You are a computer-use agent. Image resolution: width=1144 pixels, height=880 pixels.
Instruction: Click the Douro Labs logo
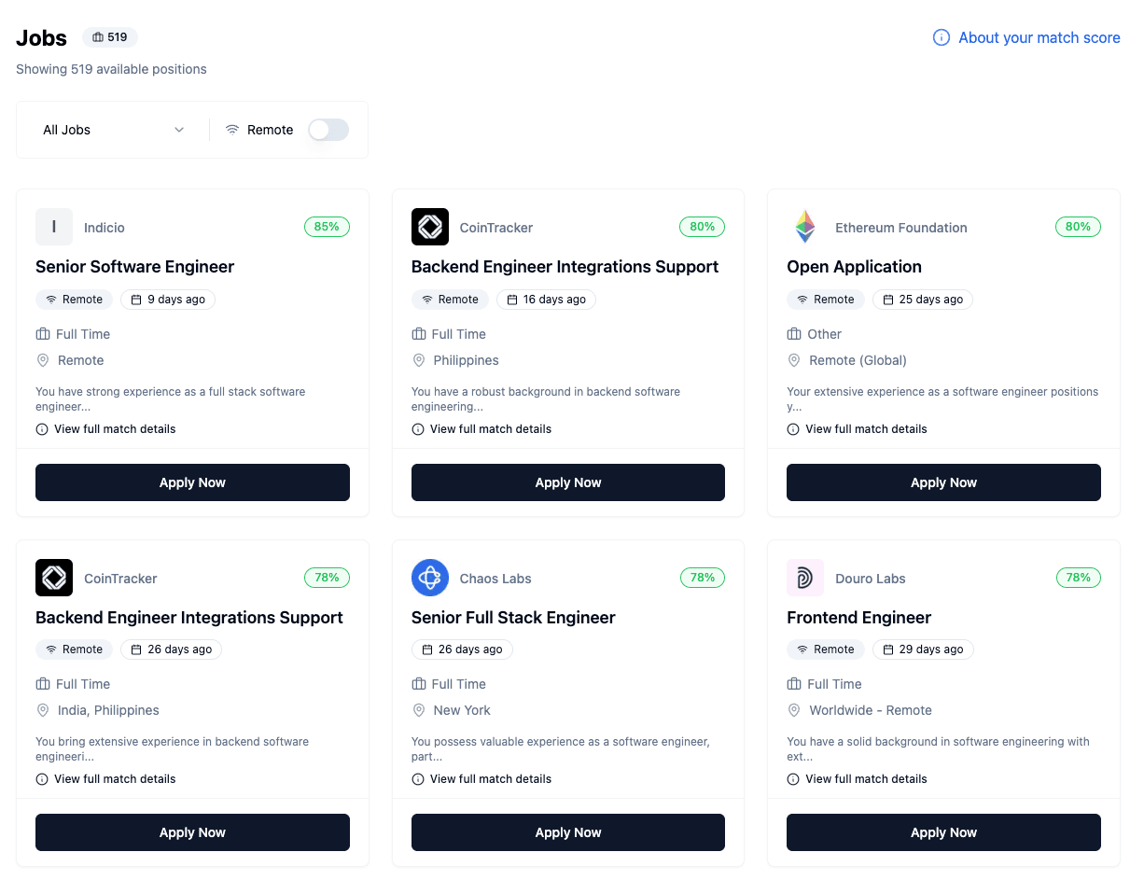805,578
